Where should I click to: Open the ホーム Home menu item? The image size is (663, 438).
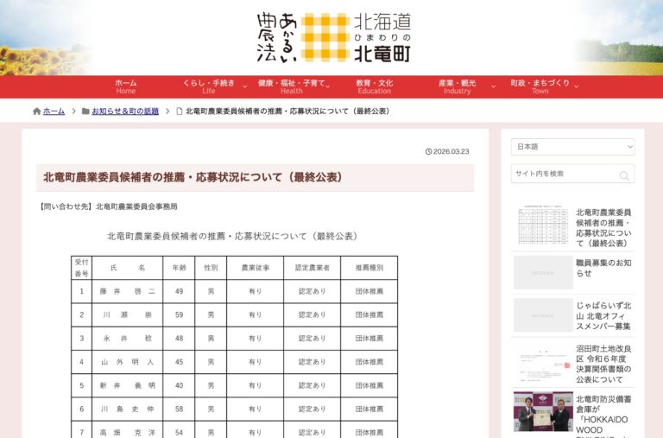tap(126, 86)
